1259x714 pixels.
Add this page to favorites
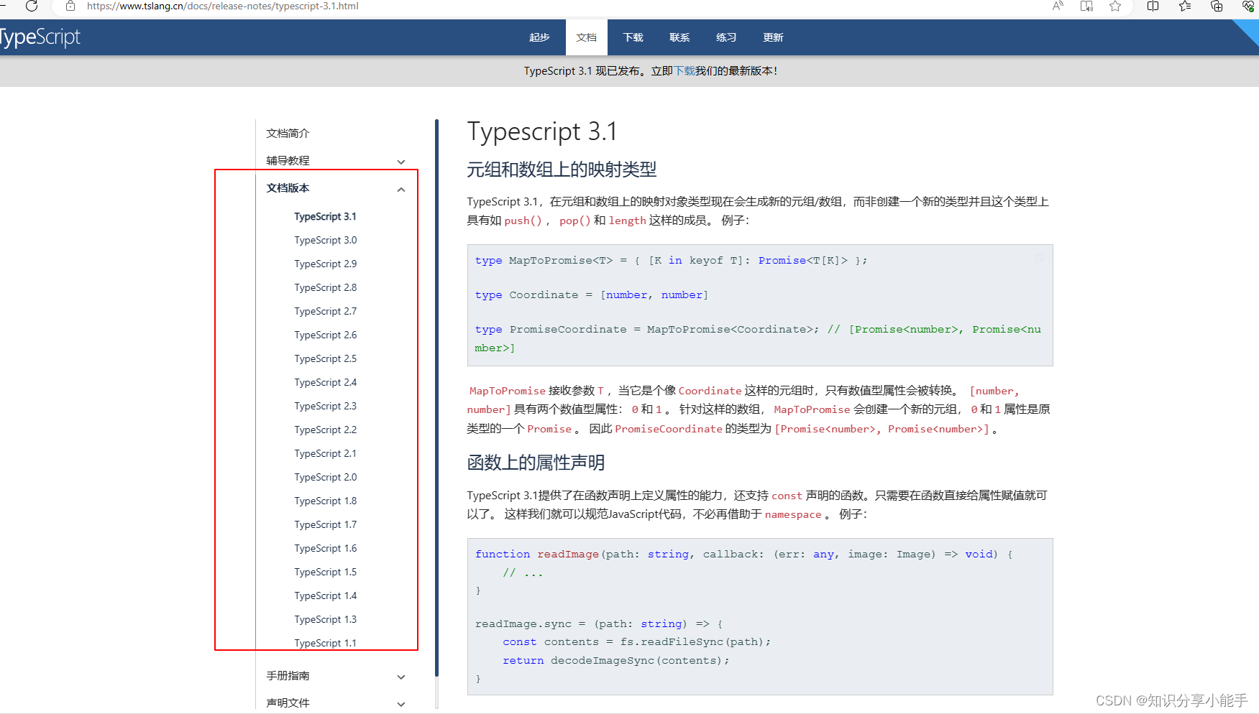(x=1115, y=6)
